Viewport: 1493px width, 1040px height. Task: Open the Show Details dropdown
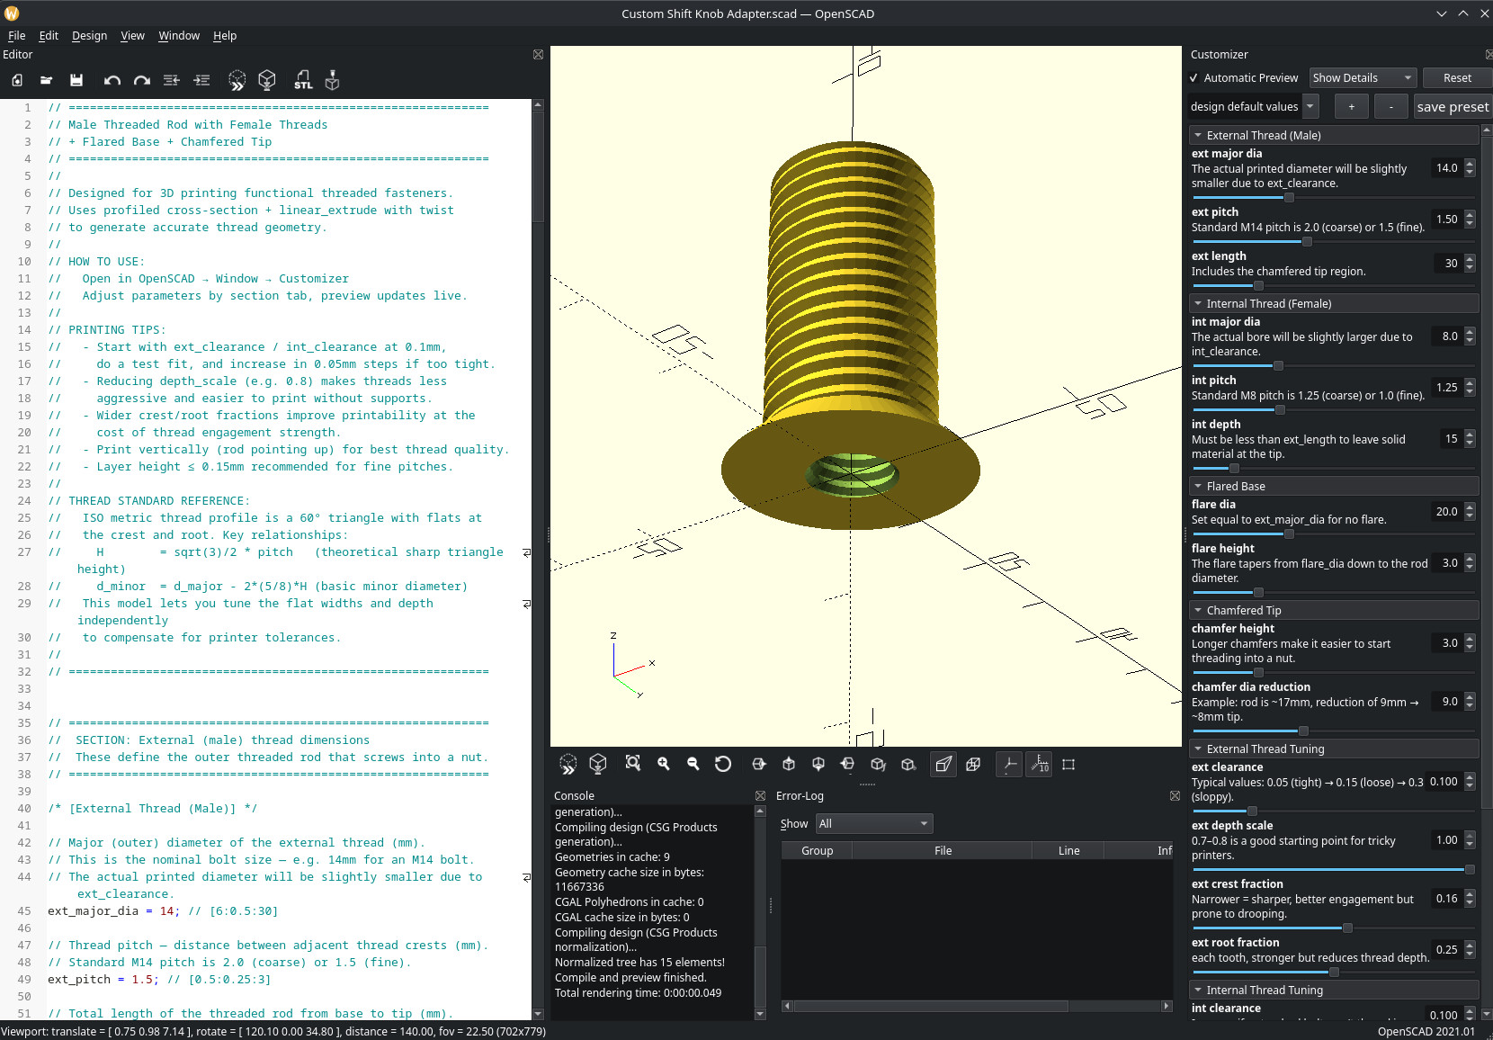click(x=1363, y=78)
